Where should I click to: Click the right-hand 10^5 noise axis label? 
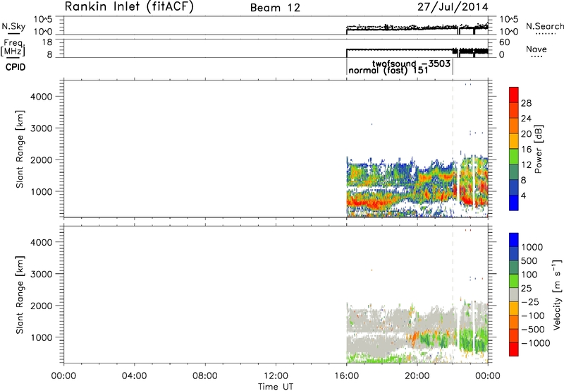[509, 20]
